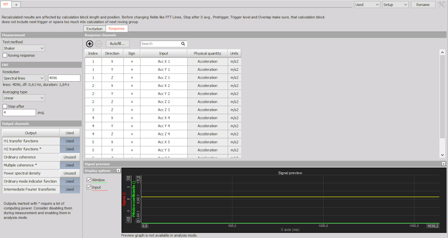Click the Output column header
This screenshot has height=238, width=448.
click(31, 133)
